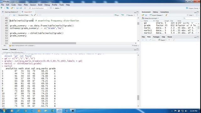Open the Windows Start orb
This screenshot has height=113, width=201.
coord(4,110)
